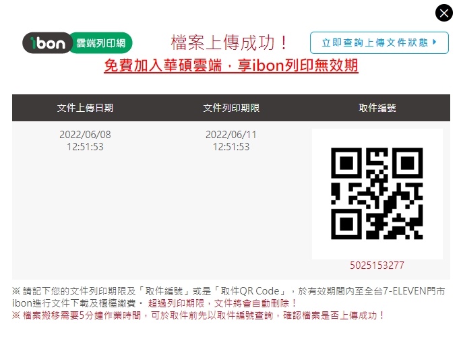Click the 文件上傳日期 column header
461x345 pixels.
[x=85, y=108]
